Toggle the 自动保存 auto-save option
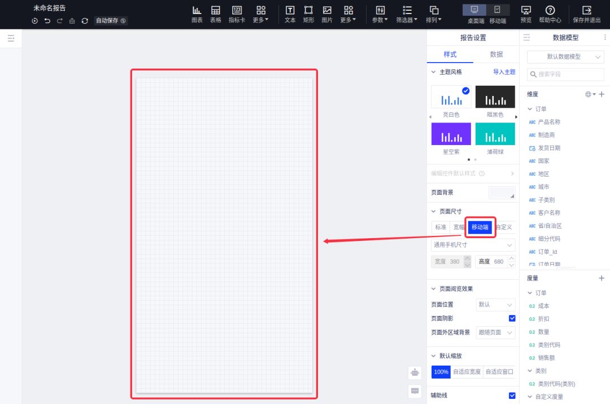This screenshot has height=404, width=610. (x=111, y=20)
